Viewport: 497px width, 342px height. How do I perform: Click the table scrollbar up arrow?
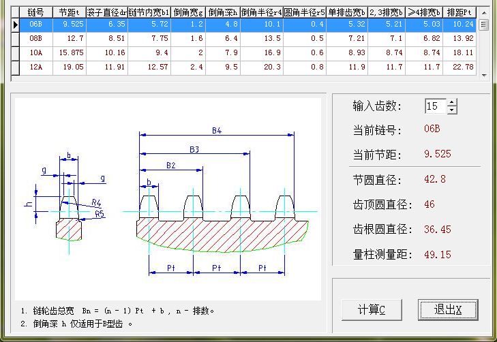coord(483,13)
